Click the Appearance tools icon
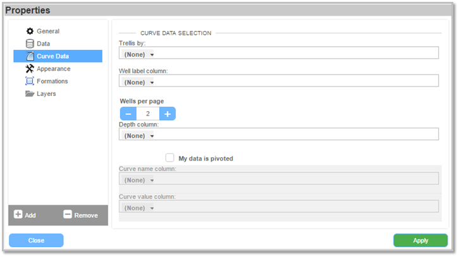 [30, 69]
